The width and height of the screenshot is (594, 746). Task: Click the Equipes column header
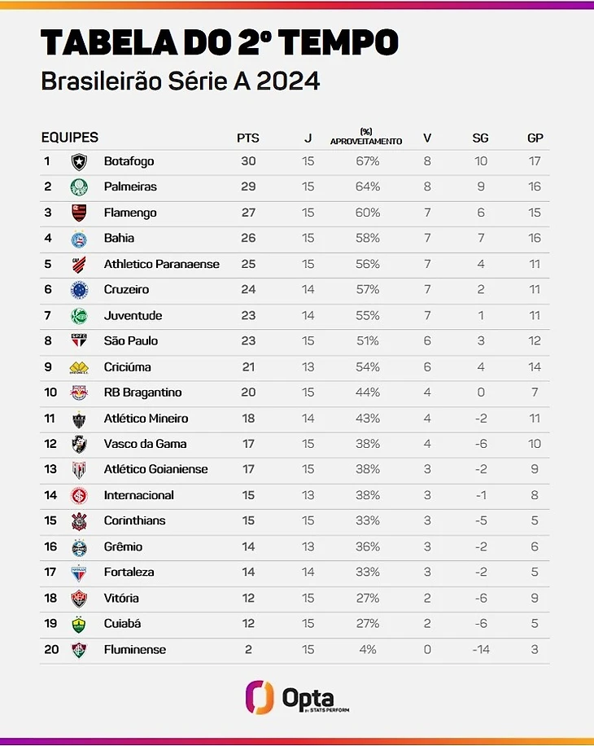(69, 138)
